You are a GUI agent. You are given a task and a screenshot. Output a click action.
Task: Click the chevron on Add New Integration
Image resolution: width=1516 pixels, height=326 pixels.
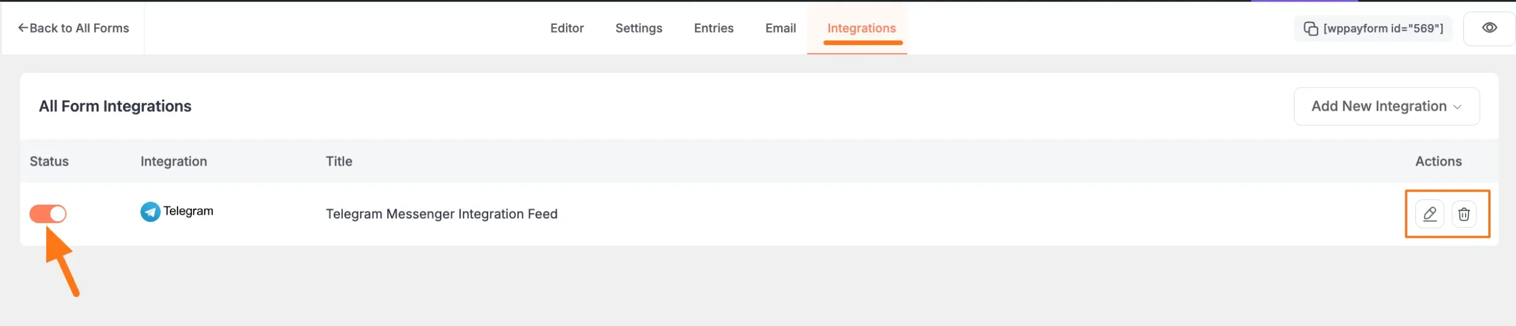(1457, 107)
